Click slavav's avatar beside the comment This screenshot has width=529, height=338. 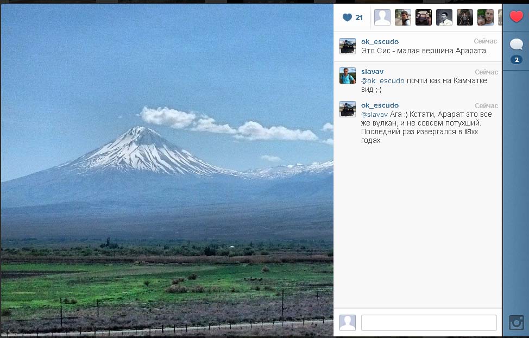[348, 76]
